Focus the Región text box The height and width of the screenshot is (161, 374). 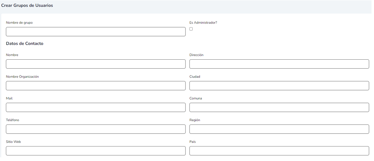[x=279, y=129]
